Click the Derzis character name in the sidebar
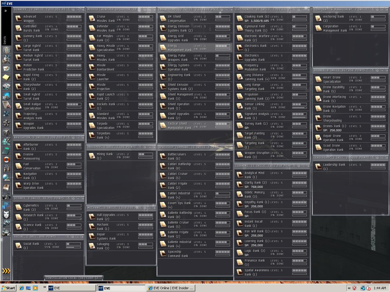This screenshot has width=390, height=292. pyautogui.click(x=5, y=40)
